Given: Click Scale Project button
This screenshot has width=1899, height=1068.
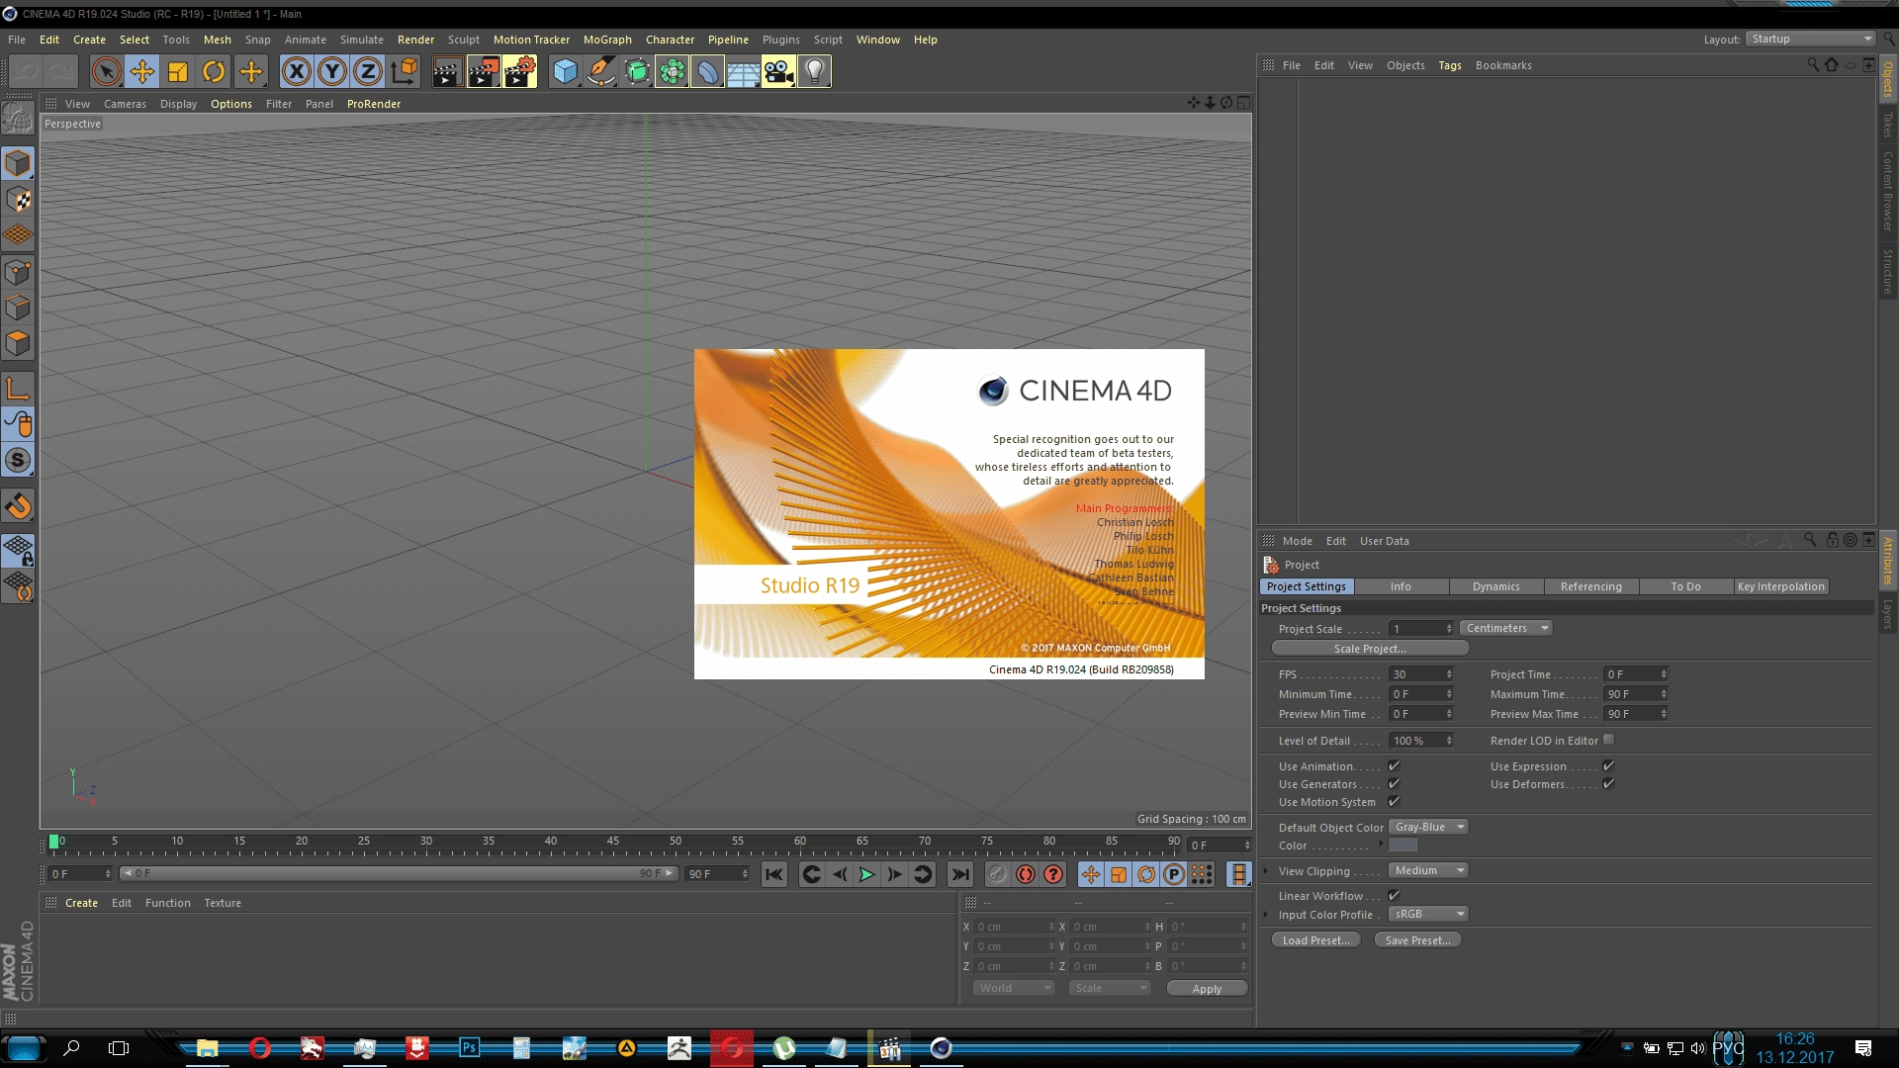Looking at the screenshot, I should [1370, 650].
